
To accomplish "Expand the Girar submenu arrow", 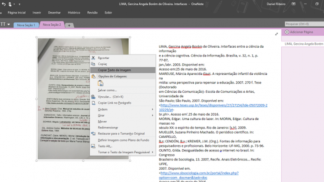I will click(153, 115).
